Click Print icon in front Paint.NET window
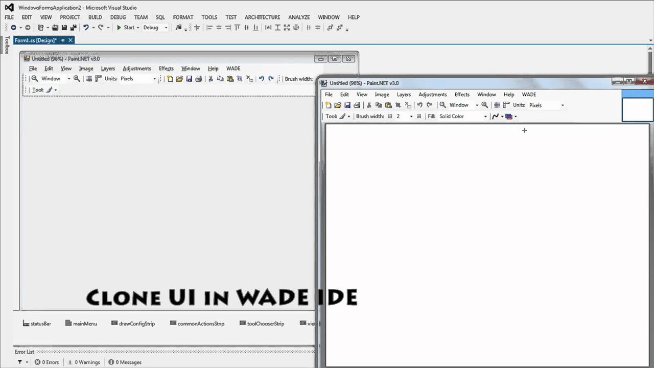 (357, 105)
